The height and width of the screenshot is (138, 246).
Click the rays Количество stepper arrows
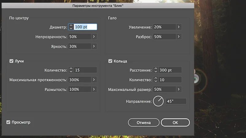71,70
